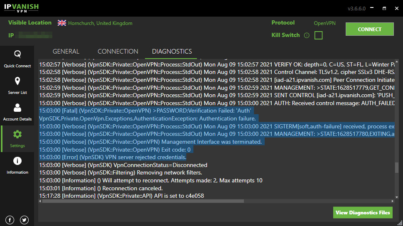
Task: Click the vertical scrollbar thumb in log
Action: click(x=397, y=167)
